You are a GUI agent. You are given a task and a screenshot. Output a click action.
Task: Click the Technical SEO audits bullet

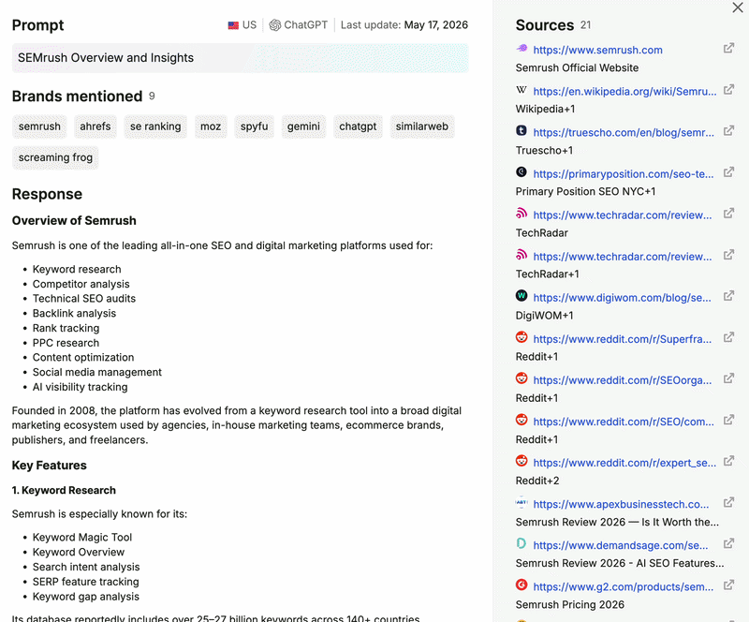click(84, 299)
